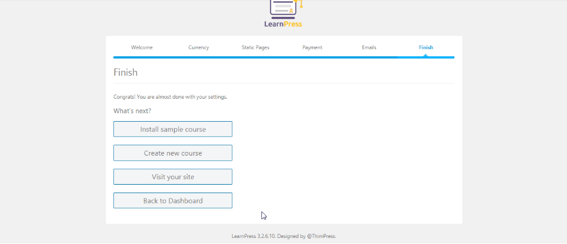Click the LearnPress 3.2.6.10 footer text
The width and height of the screenshot is (567, 244).
(284, 236)
